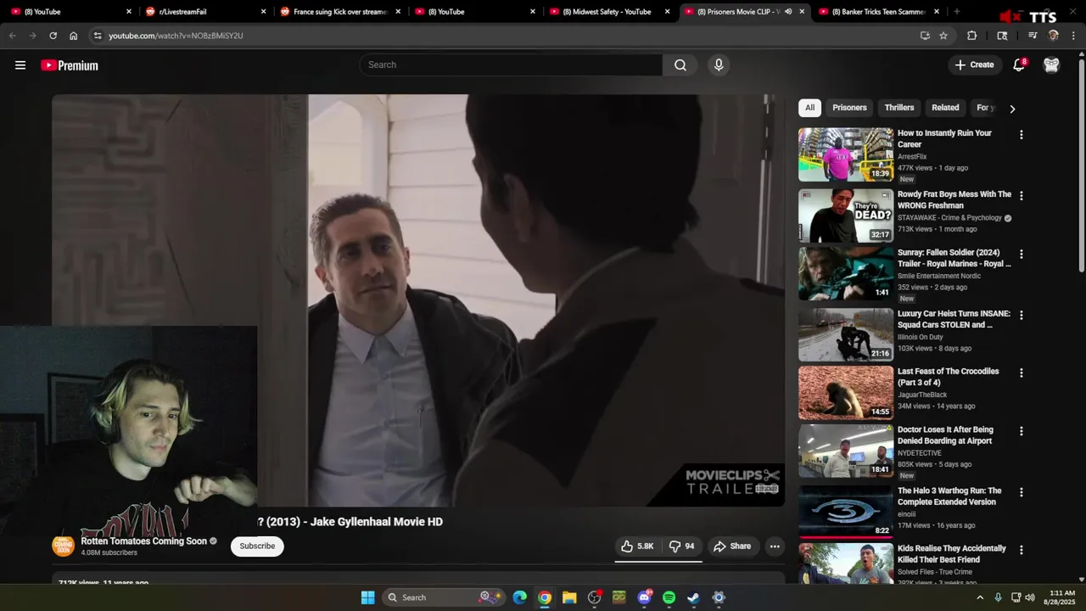The height and width of the screenshot is (611, 1086).
Task: Click the YouTube search input field
Action: (512, 65)
